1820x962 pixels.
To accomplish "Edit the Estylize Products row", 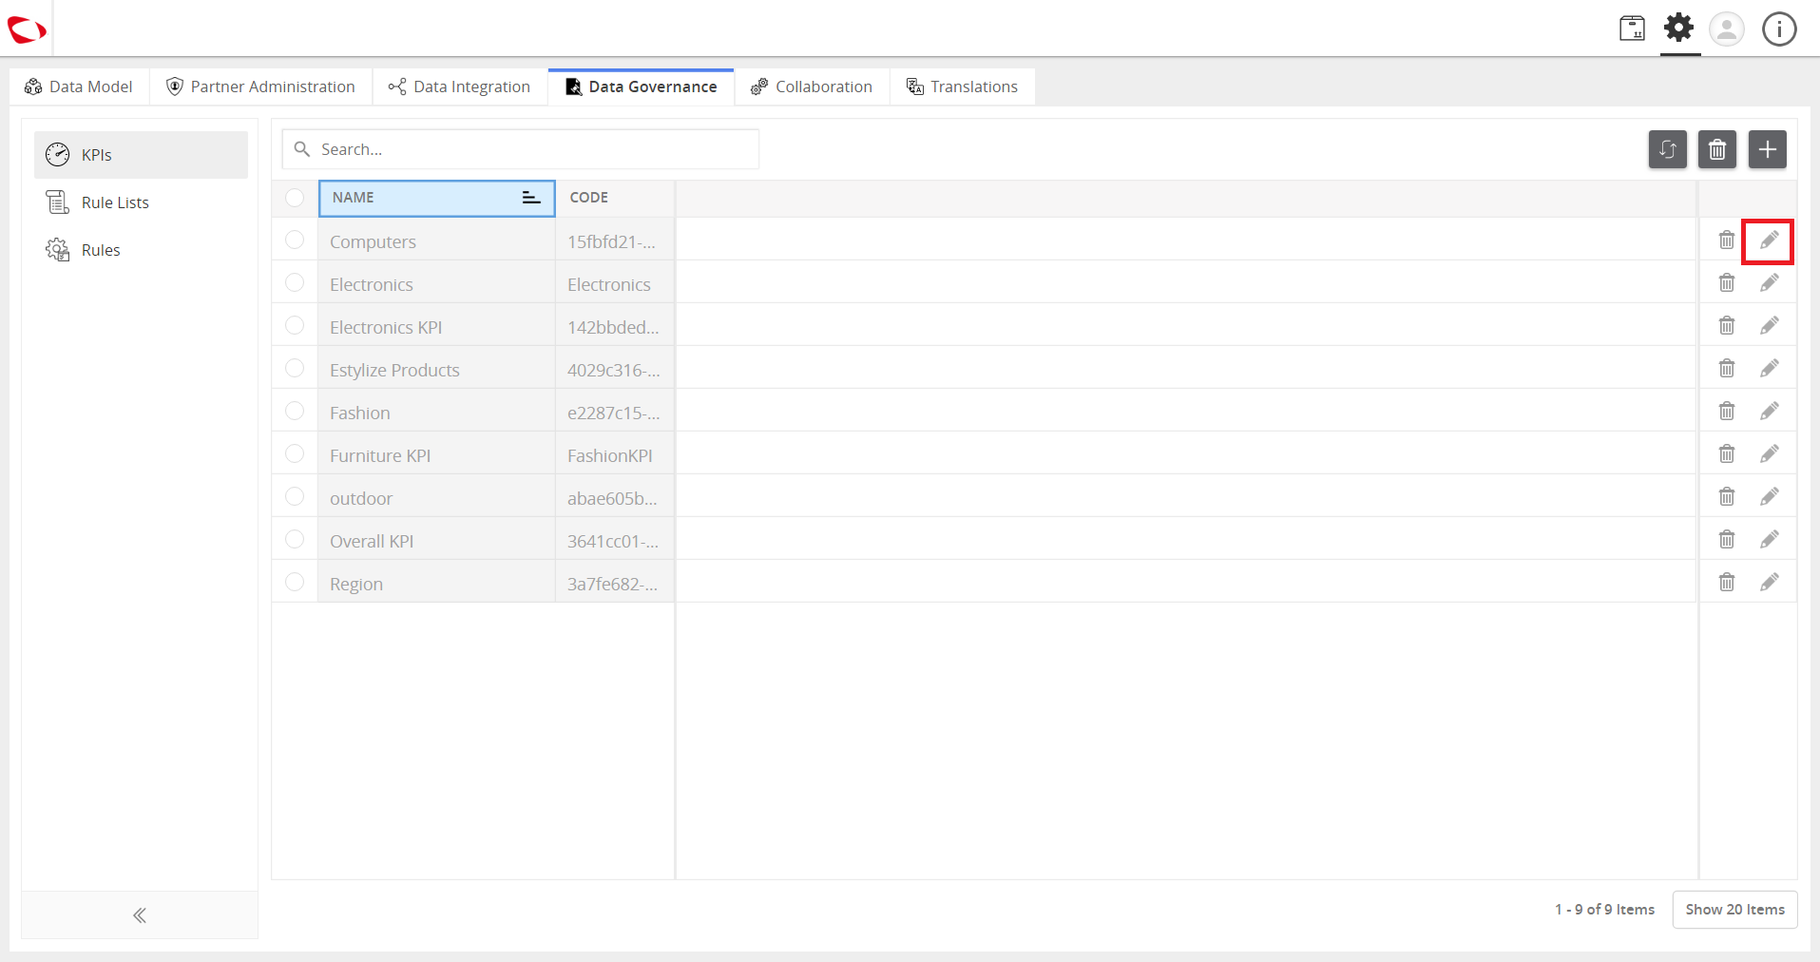I will 1769,369.
